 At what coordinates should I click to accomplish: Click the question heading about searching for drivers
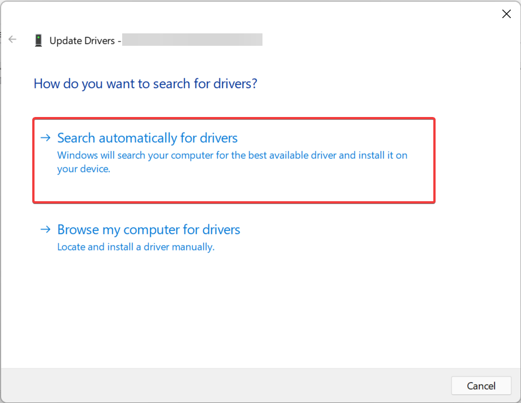tap(145, 83)
